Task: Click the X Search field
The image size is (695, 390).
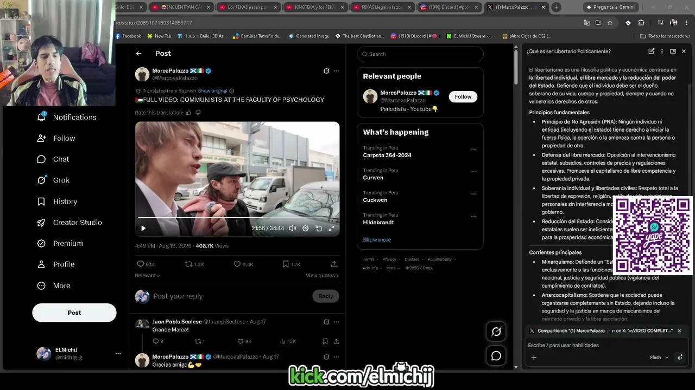Action: click(420, 54)
